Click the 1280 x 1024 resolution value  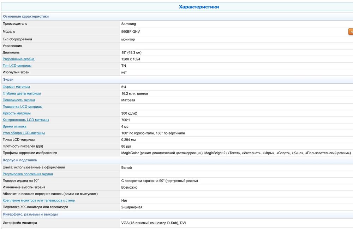(x=131, y=59)
